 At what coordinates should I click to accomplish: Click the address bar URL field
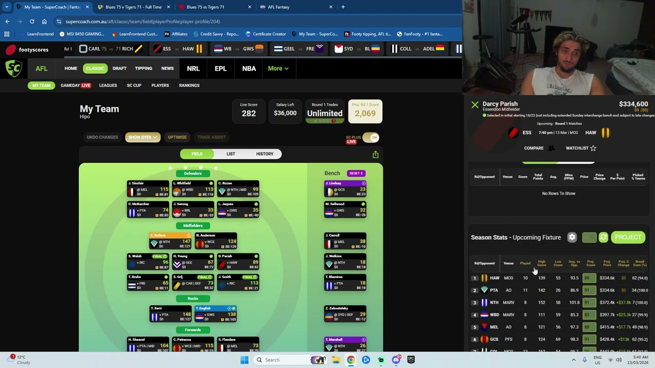coord(256,21)
